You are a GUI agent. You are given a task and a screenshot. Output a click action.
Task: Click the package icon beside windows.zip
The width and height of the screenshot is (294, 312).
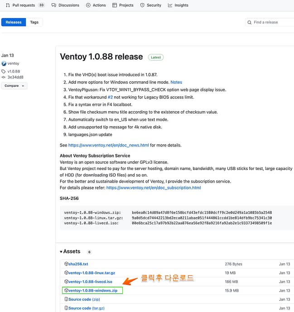pyautogui.click(x=67, y=290)
